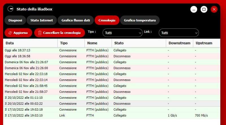This screenshot has height=125, width=226.
Task: Select the Cronologia tab
Action: coord(107,20)
